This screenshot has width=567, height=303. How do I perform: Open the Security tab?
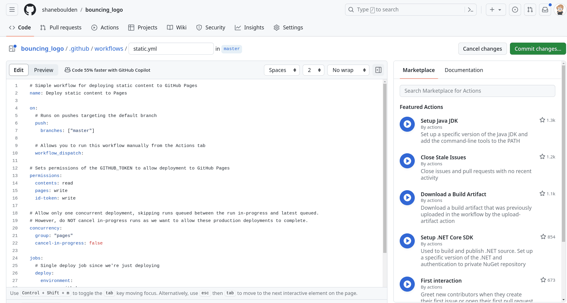tap(211, 28)
